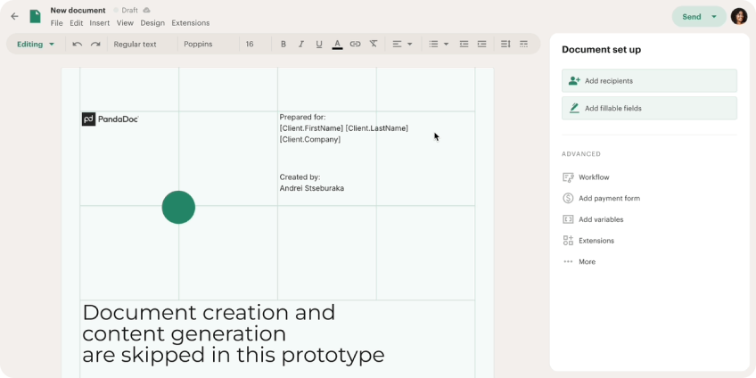The width and height of the screenshot is (756, 378).
Task: Expand the Send button dropdown arrow
Action: pos(714,16)
